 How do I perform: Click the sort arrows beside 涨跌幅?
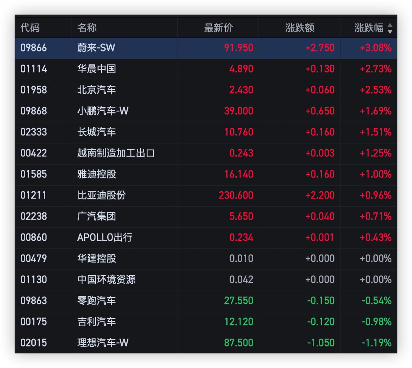[x=390, y=28]
